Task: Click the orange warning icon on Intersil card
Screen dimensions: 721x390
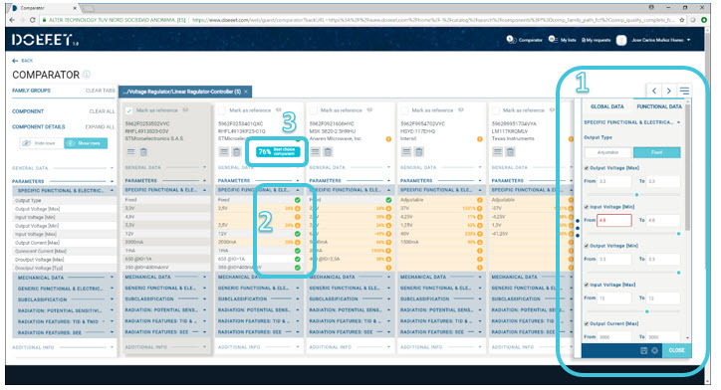Action: coord(480,139)
